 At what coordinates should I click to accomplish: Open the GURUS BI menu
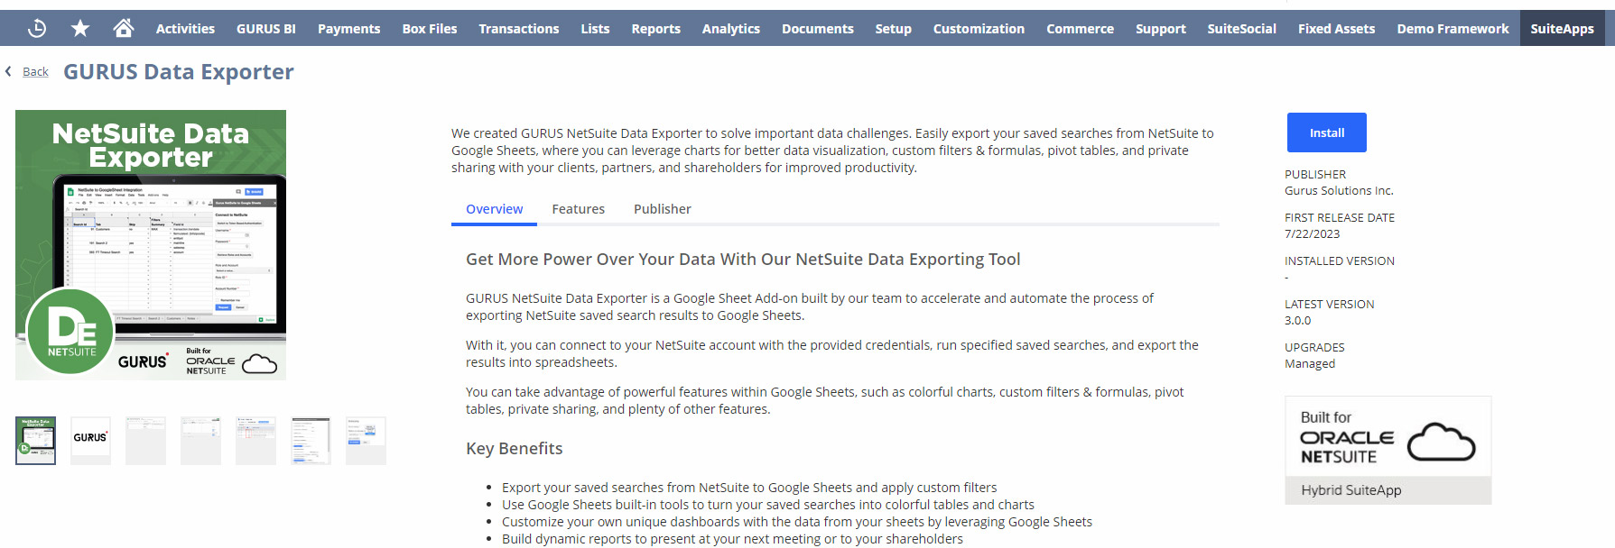tap(265, 28)
